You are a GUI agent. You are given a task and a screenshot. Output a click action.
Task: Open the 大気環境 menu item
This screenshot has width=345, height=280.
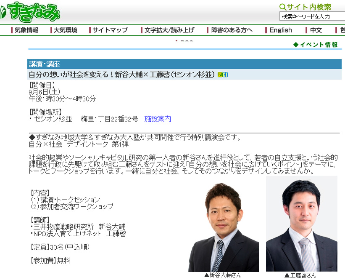click(x=65, y=30)
